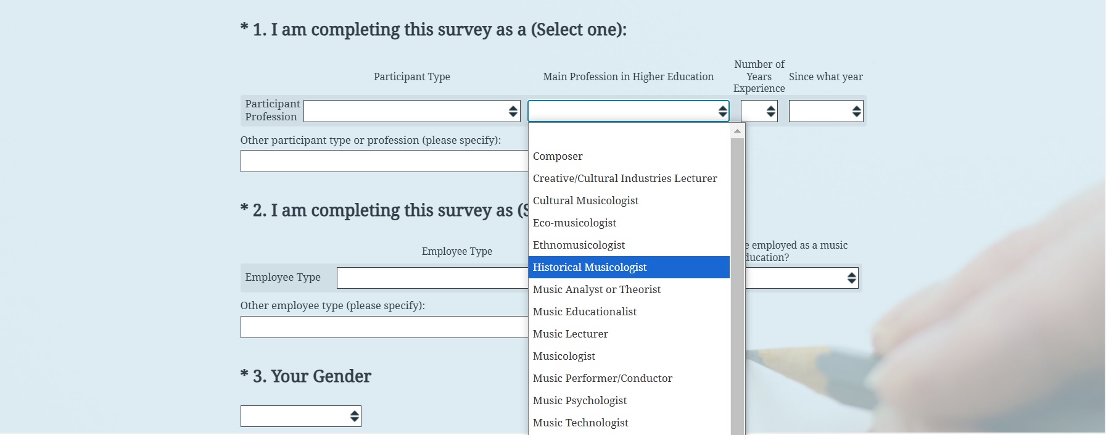Open the Participant Type dropdown
The image size is (1106, 435).
(x=411, y=111)
